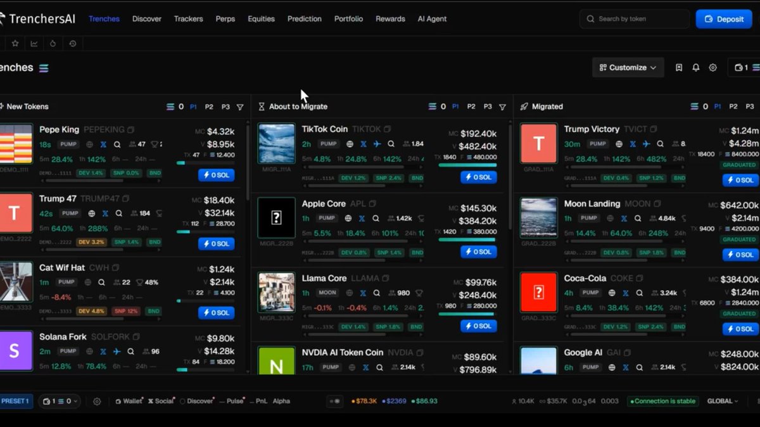Open wallet count box beside settings gear
Screen dimensions: 760x427
(742, 68)
